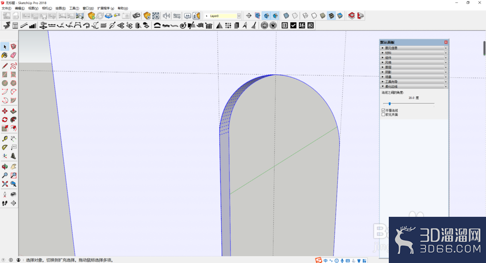Close the 材料 panel section
The width and height of the screenshot is (486, 263).
446,53
